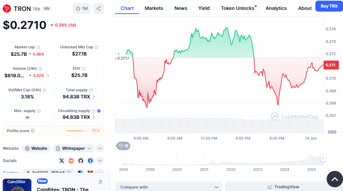Click the info icon beside Market cap
The height and width of the screenshot is (191, 343).
[38, 47]
